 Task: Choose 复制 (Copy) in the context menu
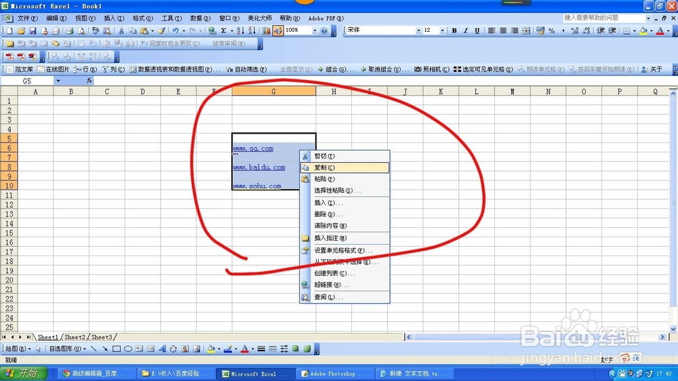344,167
